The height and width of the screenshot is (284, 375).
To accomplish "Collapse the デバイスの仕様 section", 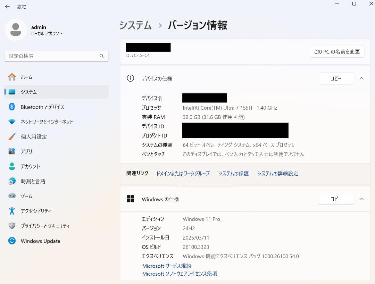I will click(x=361, y=78).
